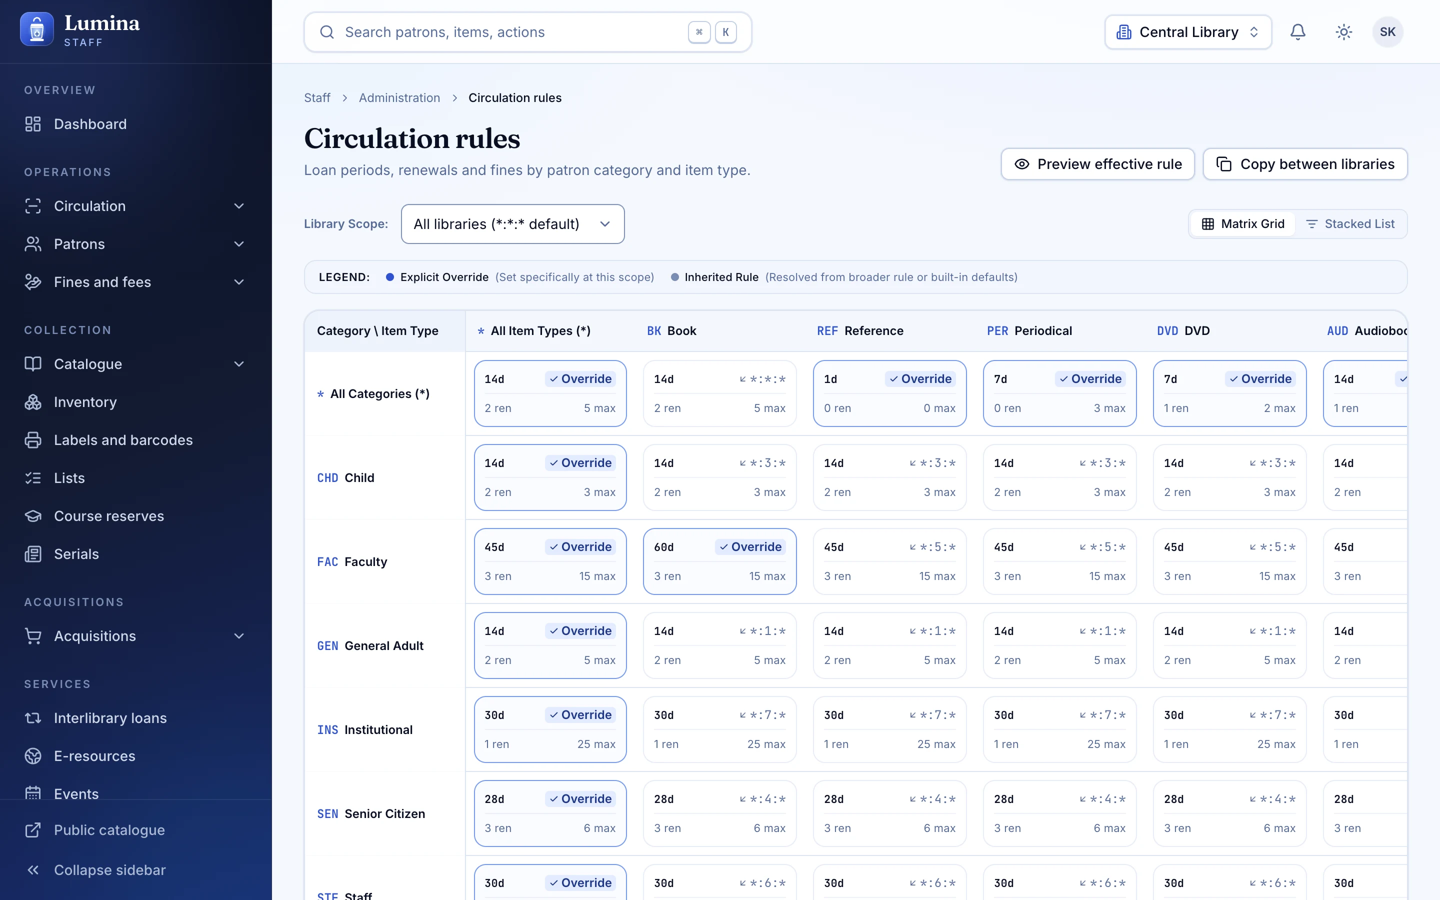Viewport: 1440px width, 900px height.
Task: Switch to Stacked List view
Action: coord(1350,224)
